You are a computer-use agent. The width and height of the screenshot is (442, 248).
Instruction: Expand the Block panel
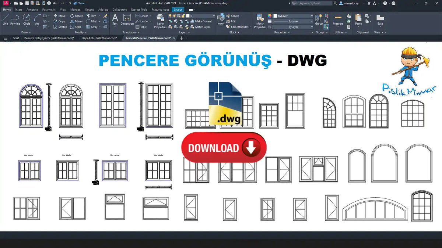(x=234, y=32)
